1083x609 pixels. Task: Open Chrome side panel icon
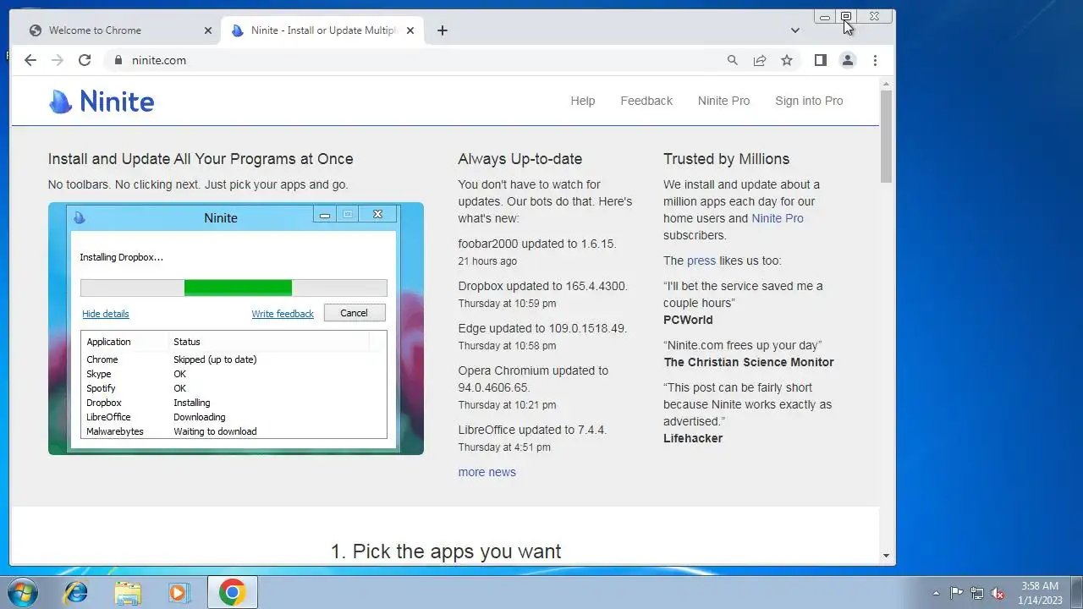[820, 60]
